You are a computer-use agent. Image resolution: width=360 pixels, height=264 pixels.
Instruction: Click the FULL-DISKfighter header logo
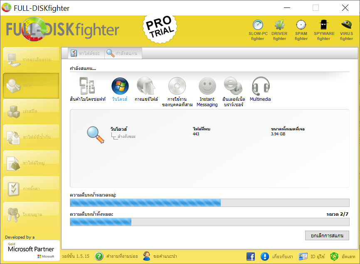tap(62, 30)
